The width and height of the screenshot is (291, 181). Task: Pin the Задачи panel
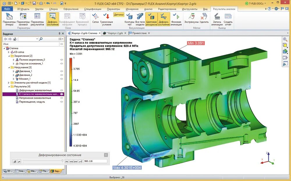point(59,34)
